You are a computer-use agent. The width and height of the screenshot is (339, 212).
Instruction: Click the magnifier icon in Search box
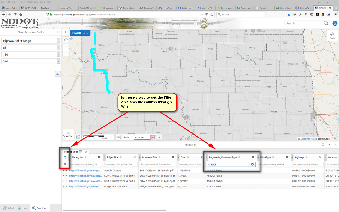tap(326, 23)
